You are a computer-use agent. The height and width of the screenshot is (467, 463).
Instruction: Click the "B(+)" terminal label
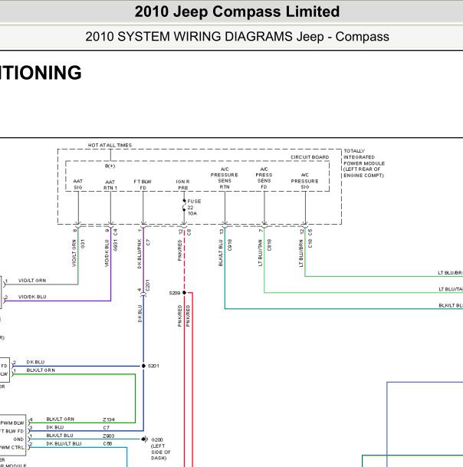(110, 166)
